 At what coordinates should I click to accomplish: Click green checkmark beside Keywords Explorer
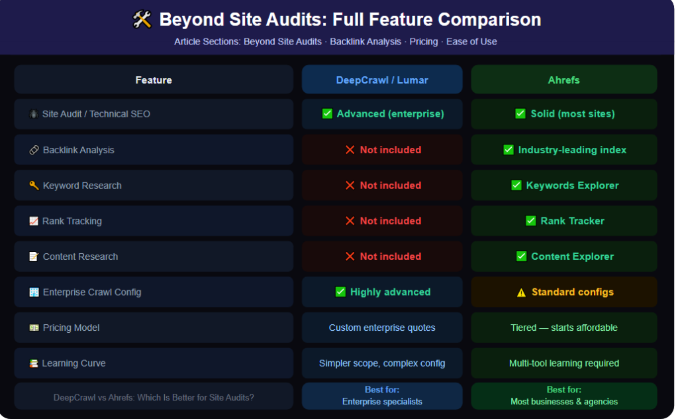coord(516,185)
